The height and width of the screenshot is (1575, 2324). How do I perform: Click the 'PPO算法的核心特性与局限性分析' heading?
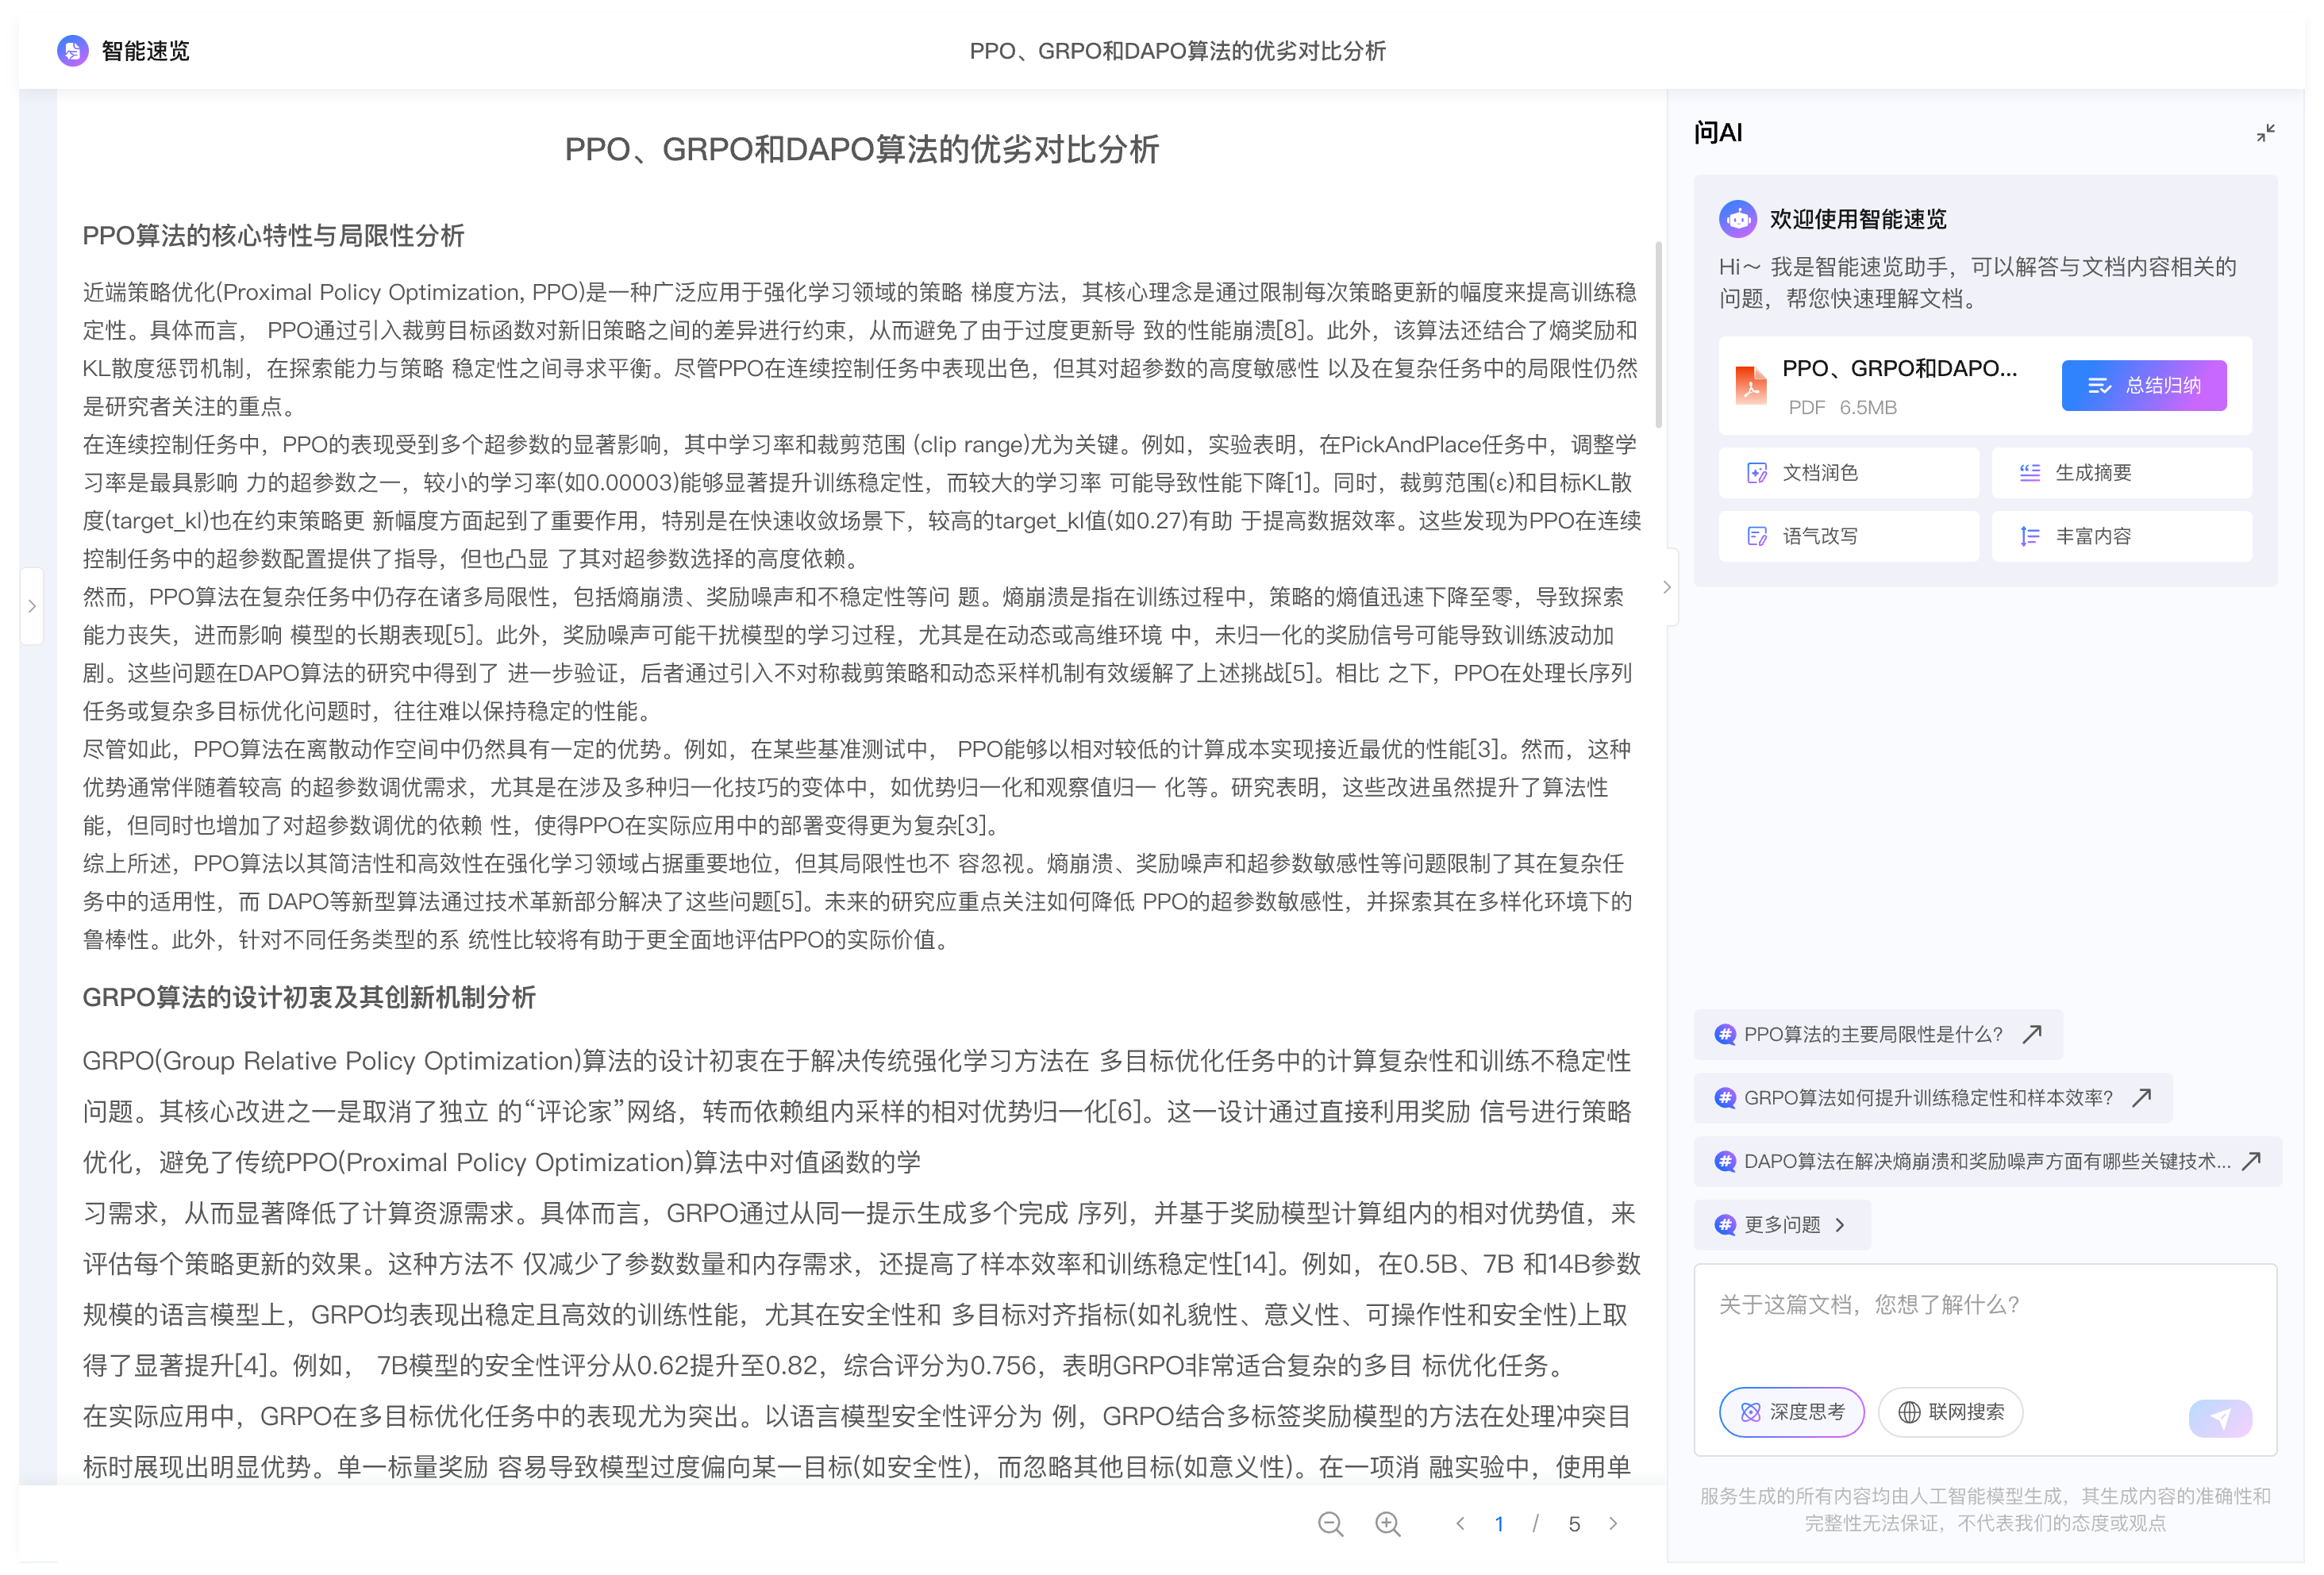point(273,236)
